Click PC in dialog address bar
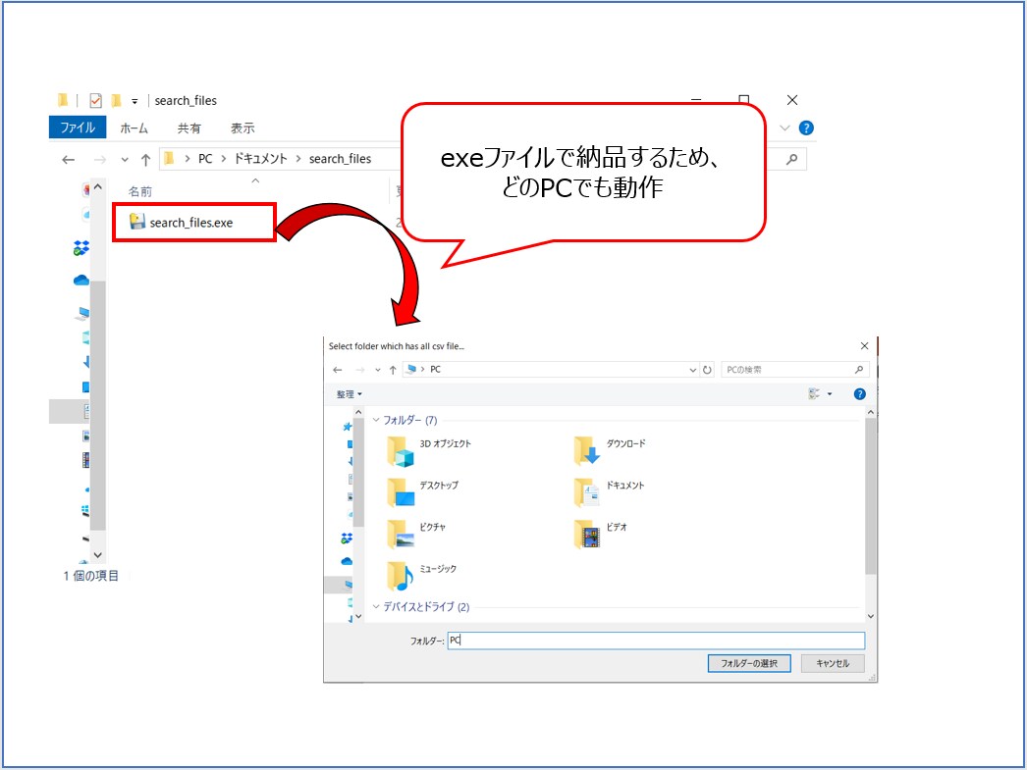Image resolution: width=1027 pixels, height=770 pixels. (435, 370)
